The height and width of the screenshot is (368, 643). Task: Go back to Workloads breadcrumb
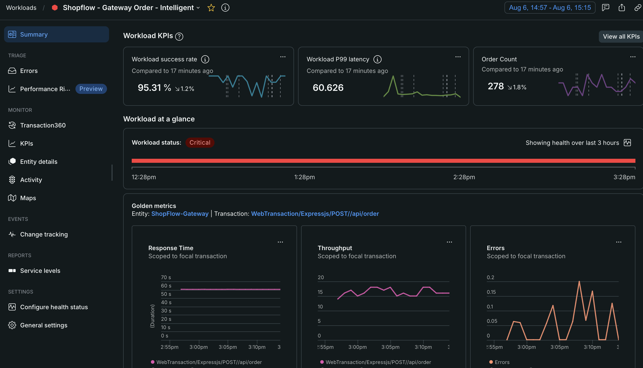pyautogui.click(x=21, y=8)
